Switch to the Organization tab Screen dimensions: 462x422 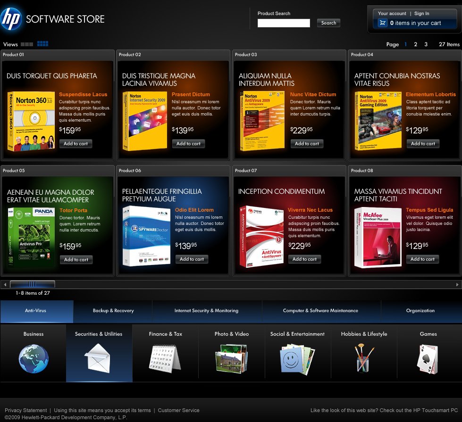pos(420,311)
